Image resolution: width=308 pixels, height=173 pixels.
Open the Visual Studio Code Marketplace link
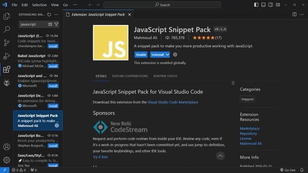point(173,102)
